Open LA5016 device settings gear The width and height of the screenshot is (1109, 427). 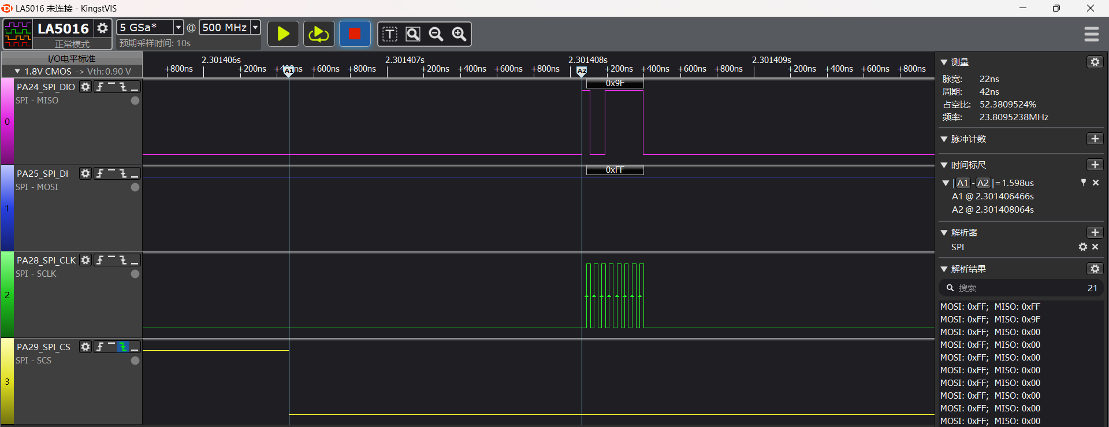(102, 28)
